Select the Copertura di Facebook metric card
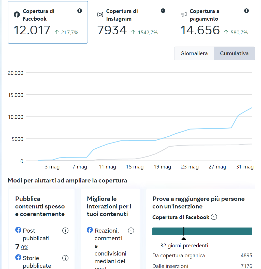 (48, 22)
